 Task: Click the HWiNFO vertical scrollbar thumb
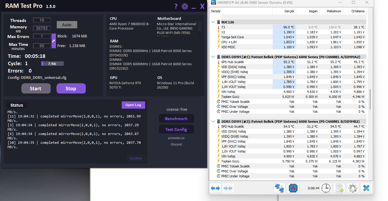coord(370,99)
